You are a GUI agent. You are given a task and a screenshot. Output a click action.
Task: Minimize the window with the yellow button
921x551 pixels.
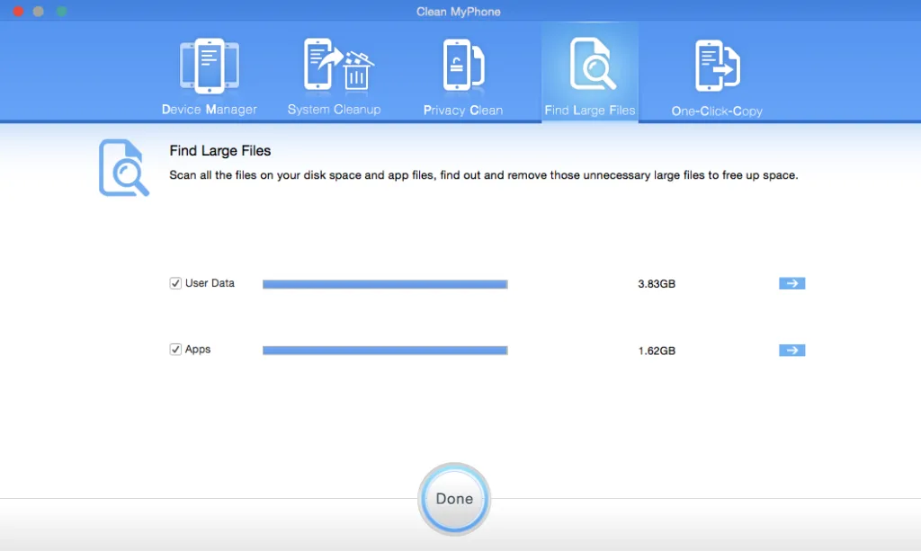[38, 11]
